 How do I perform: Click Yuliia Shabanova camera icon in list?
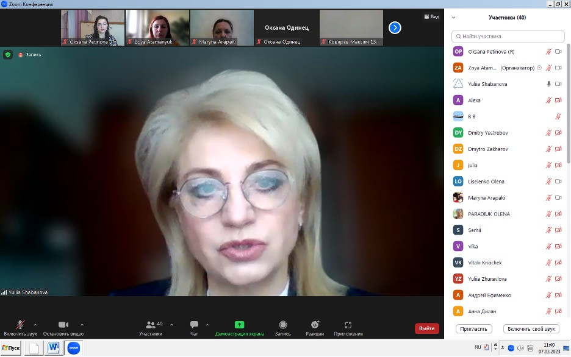pos(558,84)
